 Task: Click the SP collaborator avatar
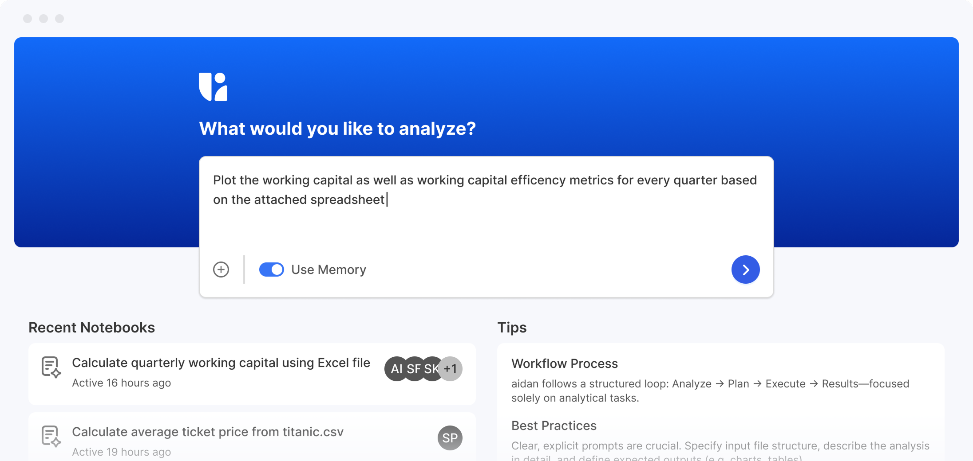tap(450, 438)
